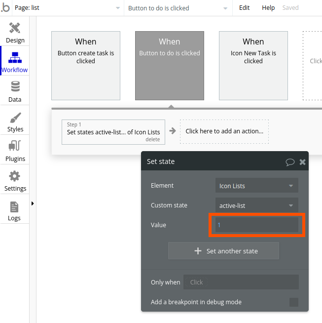This screenshot has width=322, height=323.
Task: Close the Set state panel
Action: tap(302, 162)
